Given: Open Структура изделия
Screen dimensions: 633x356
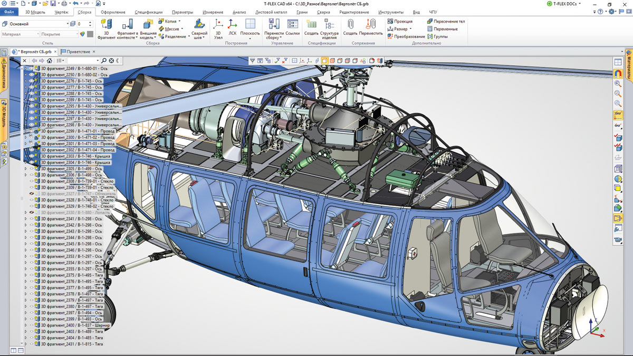Looking at the screenshot, I should point(329,29).
